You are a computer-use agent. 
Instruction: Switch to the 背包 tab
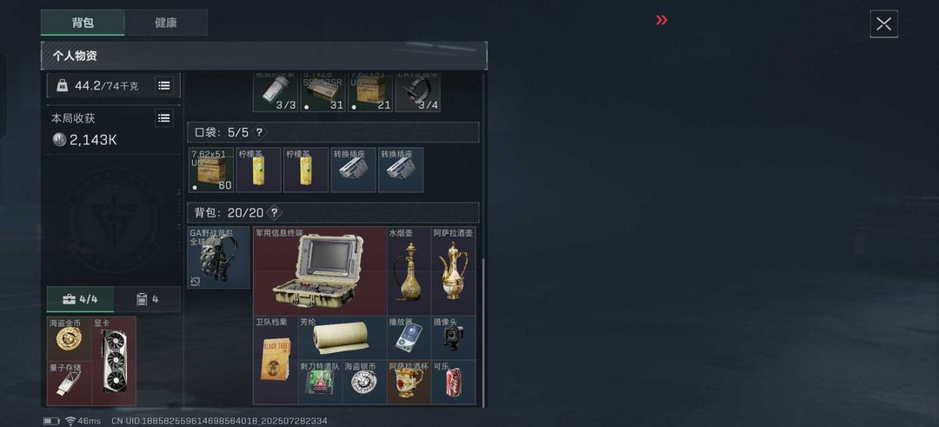click(83, 23)
